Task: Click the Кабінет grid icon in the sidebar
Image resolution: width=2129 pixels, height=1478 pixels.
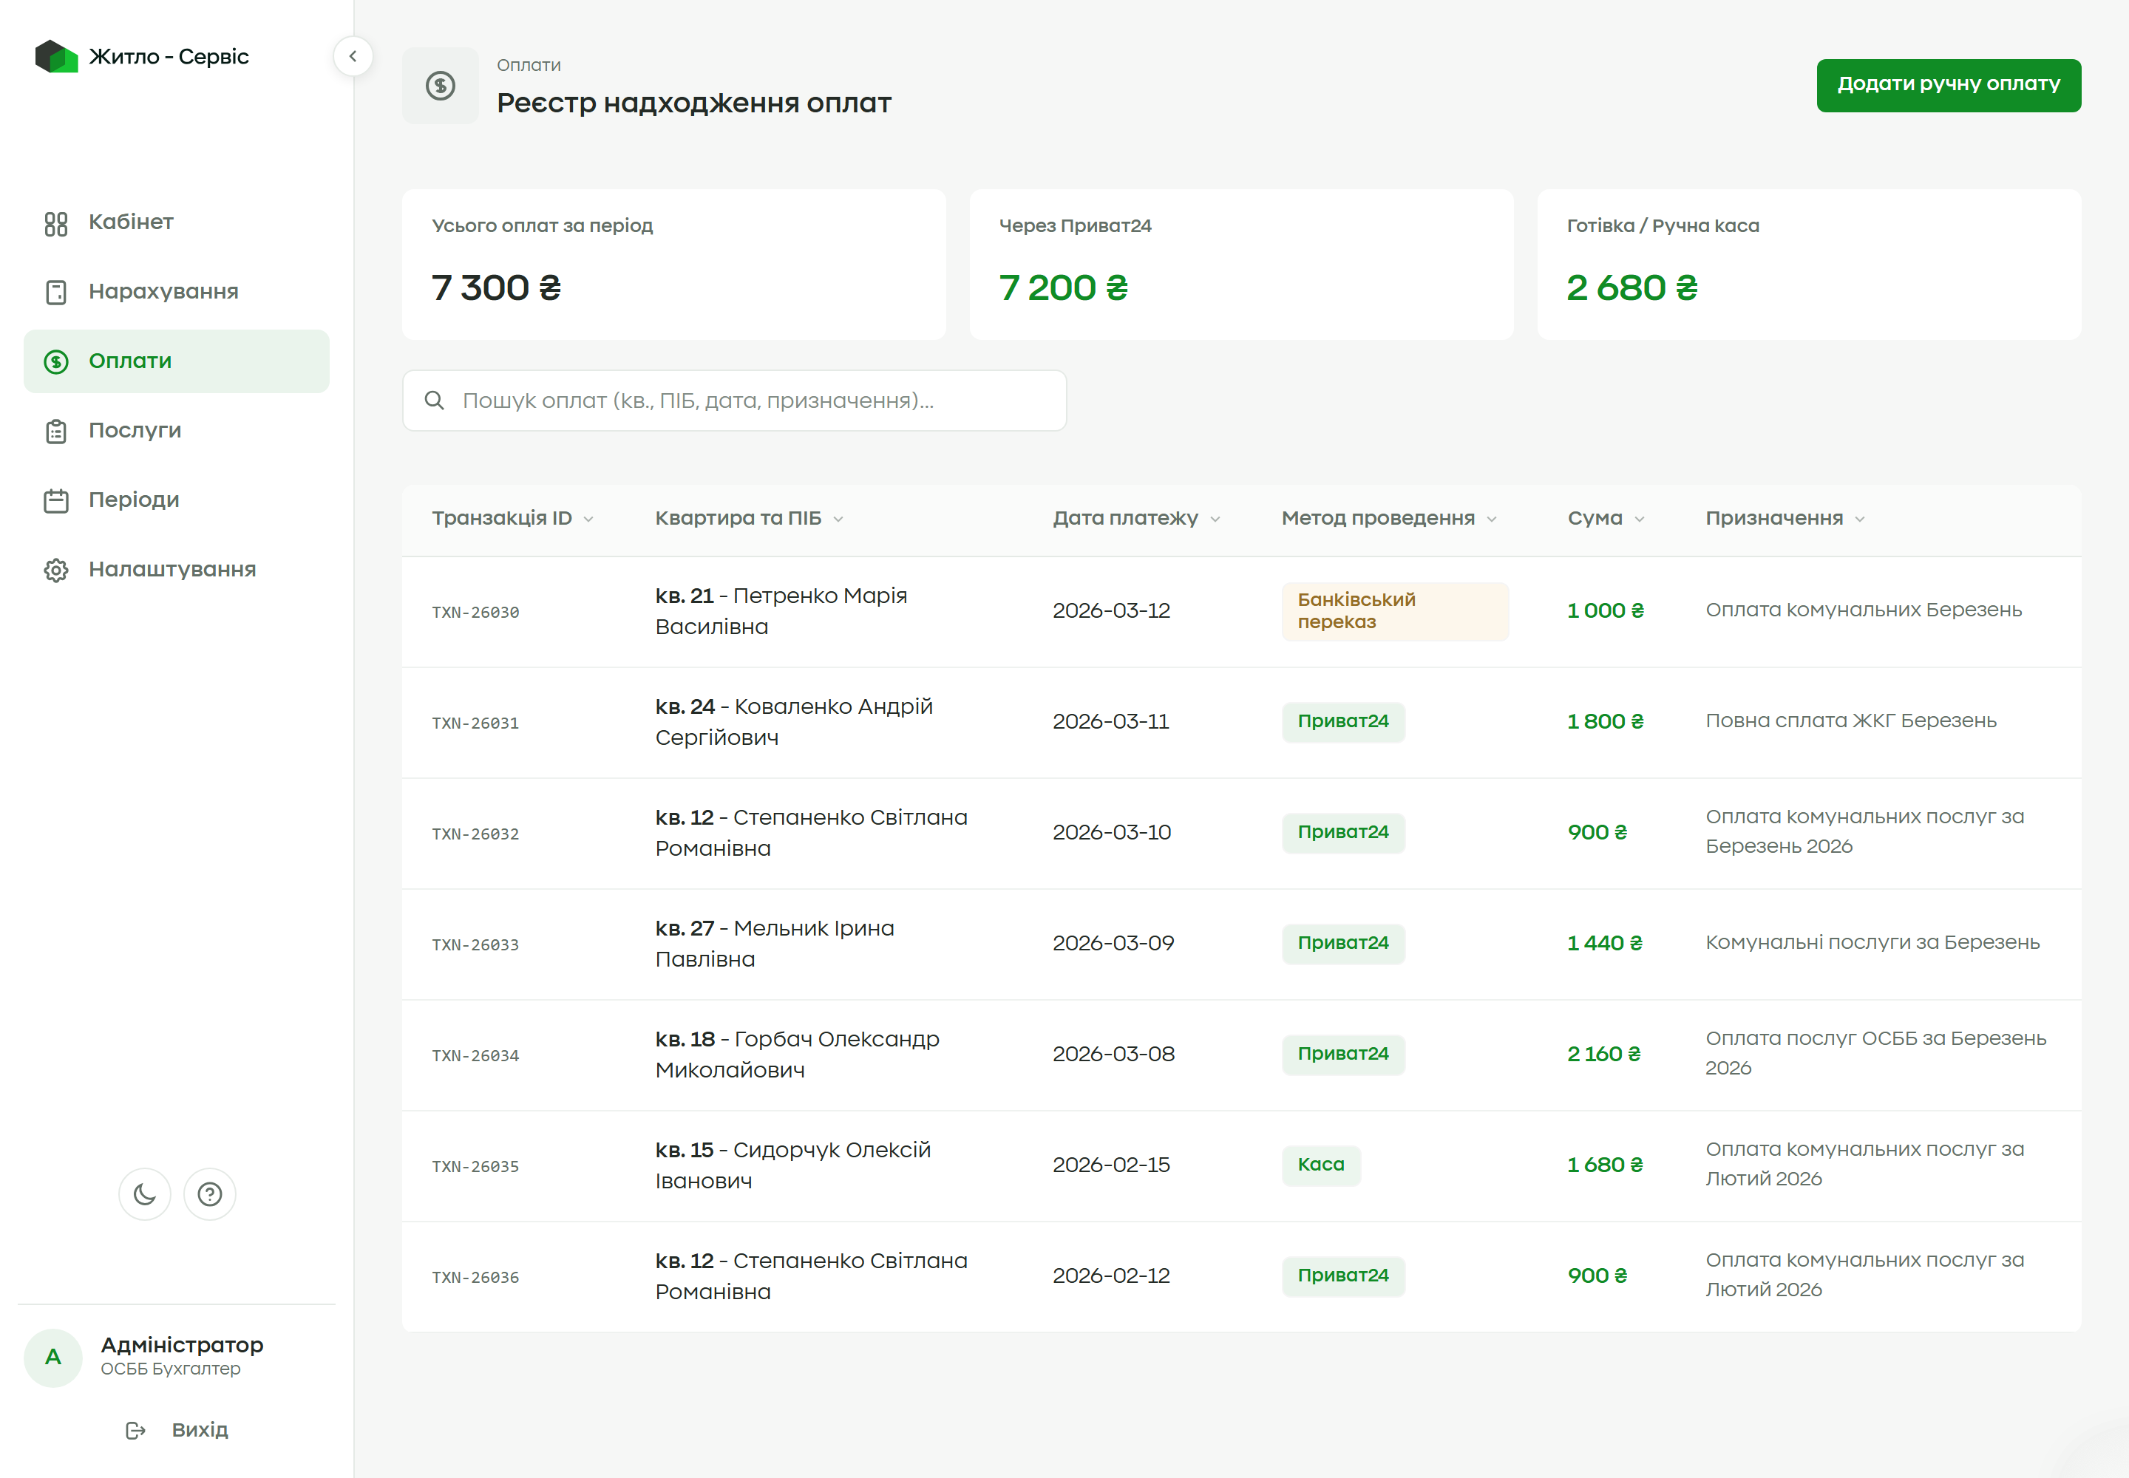Action: coord(55,223)
